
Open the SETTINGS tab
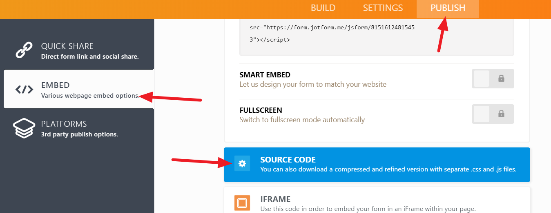coord(383,8)
